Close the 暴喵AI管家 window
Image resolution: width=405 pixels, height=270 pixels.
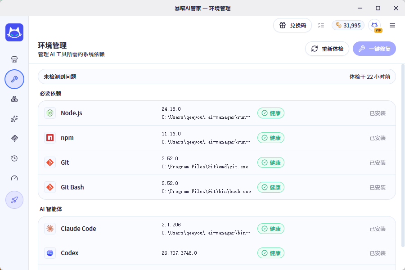click(x=396, y=8)
